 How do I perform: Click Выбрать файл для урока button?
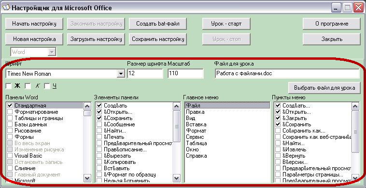pos(324,88)
